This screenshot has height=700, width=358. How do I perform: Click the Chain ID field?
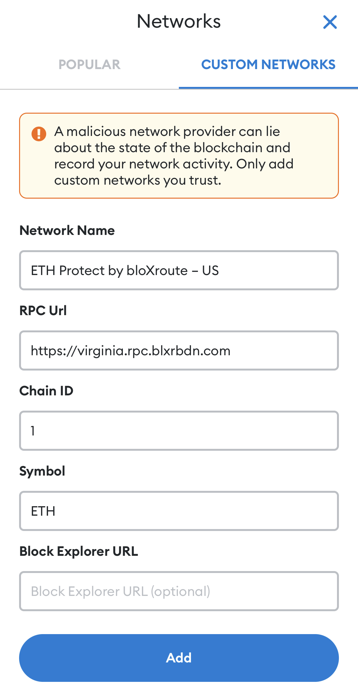179,431
